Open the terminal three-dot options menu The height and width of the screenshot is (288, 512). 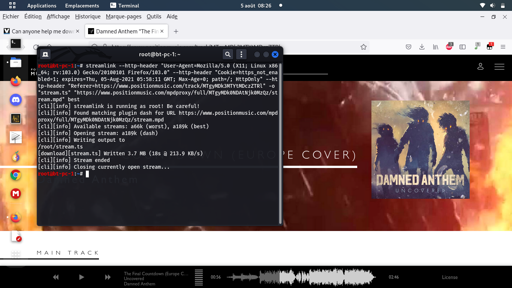[242, 54]
